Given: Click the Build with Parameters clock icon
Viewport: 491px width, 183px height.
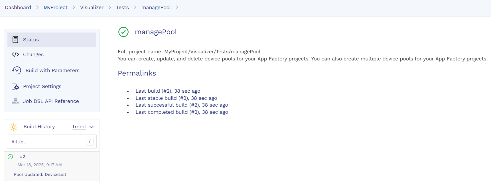Looking at the screenshot, I should pyautogui.click(x=17, y=70).
